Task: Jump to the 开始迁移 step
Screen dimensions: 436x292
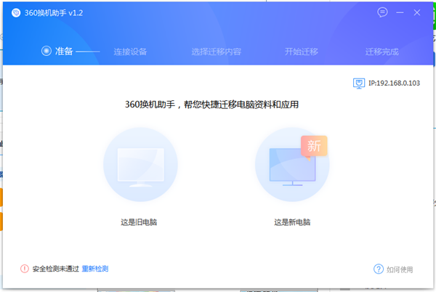Action: [302, 52]
